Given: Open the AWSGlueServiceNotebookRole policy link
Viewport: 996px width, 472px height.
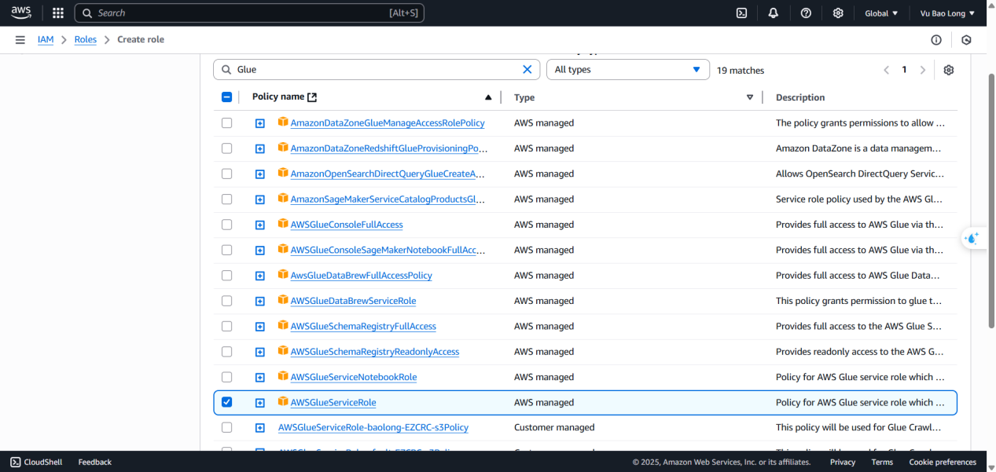Looking at the screenshot, I should pyautogui.click(x=354, y=377).
